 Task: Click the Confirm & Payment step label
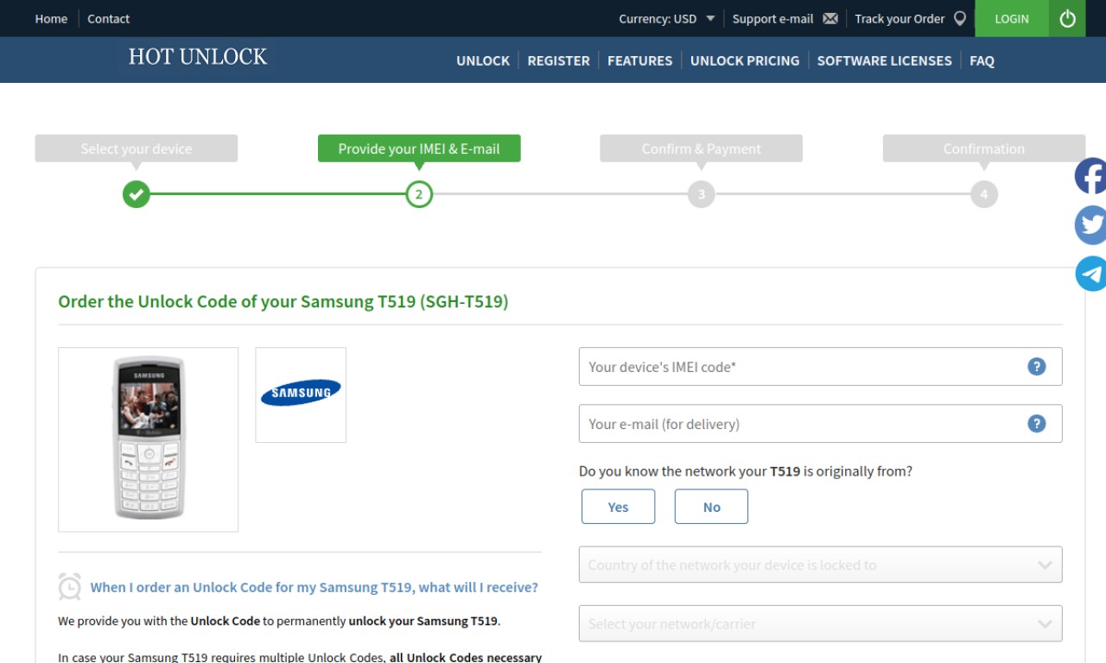pyautogui.click(x=702, y=148)
